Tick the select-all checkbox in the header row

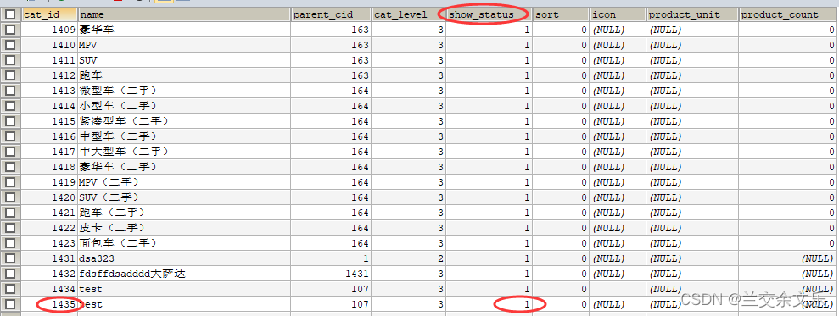(9, 15)
